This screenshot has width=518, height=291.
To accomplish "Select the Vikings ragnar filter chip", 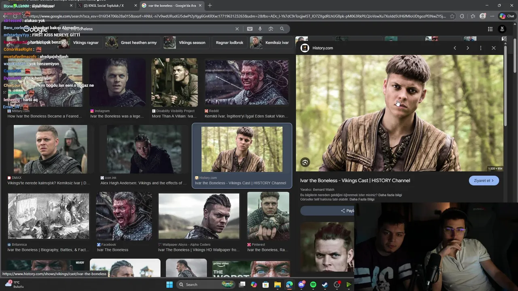I will (x=79, y=42).
